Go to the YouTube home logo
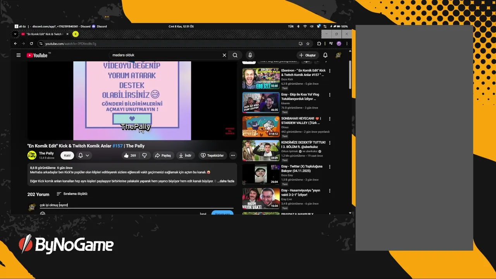 click(x=37, y=55)
